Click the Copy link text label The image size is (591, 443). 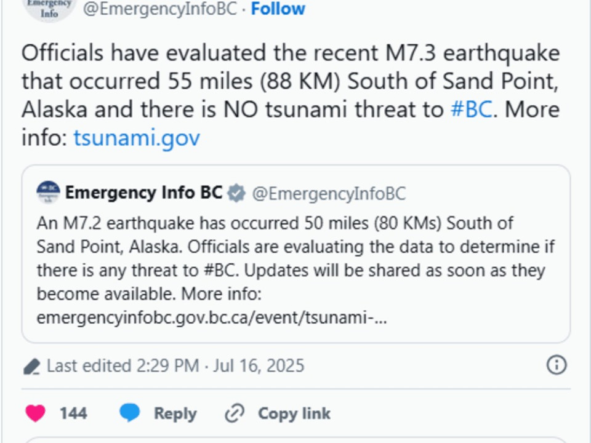294,413
